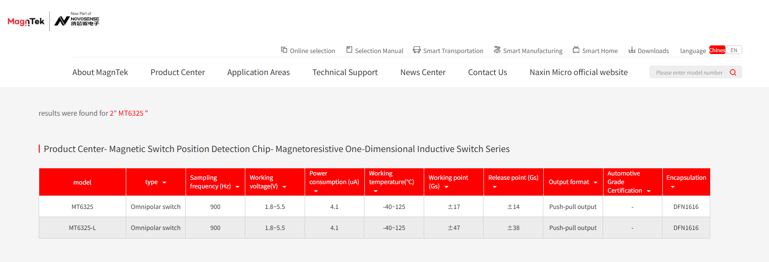769x262 pixels.
Task: Expand the Automotive Grade Certification filter
Action: click(x=648, y=191)
